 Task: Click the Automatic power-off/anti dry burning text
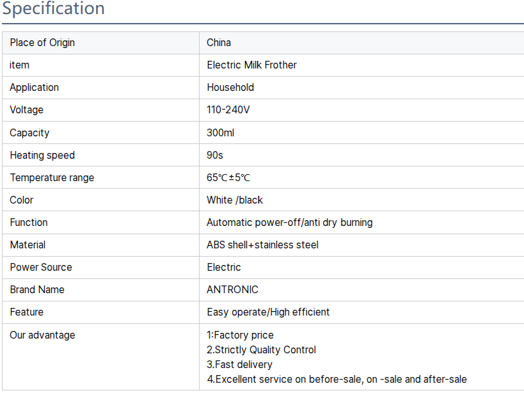(x=289, y=223)
